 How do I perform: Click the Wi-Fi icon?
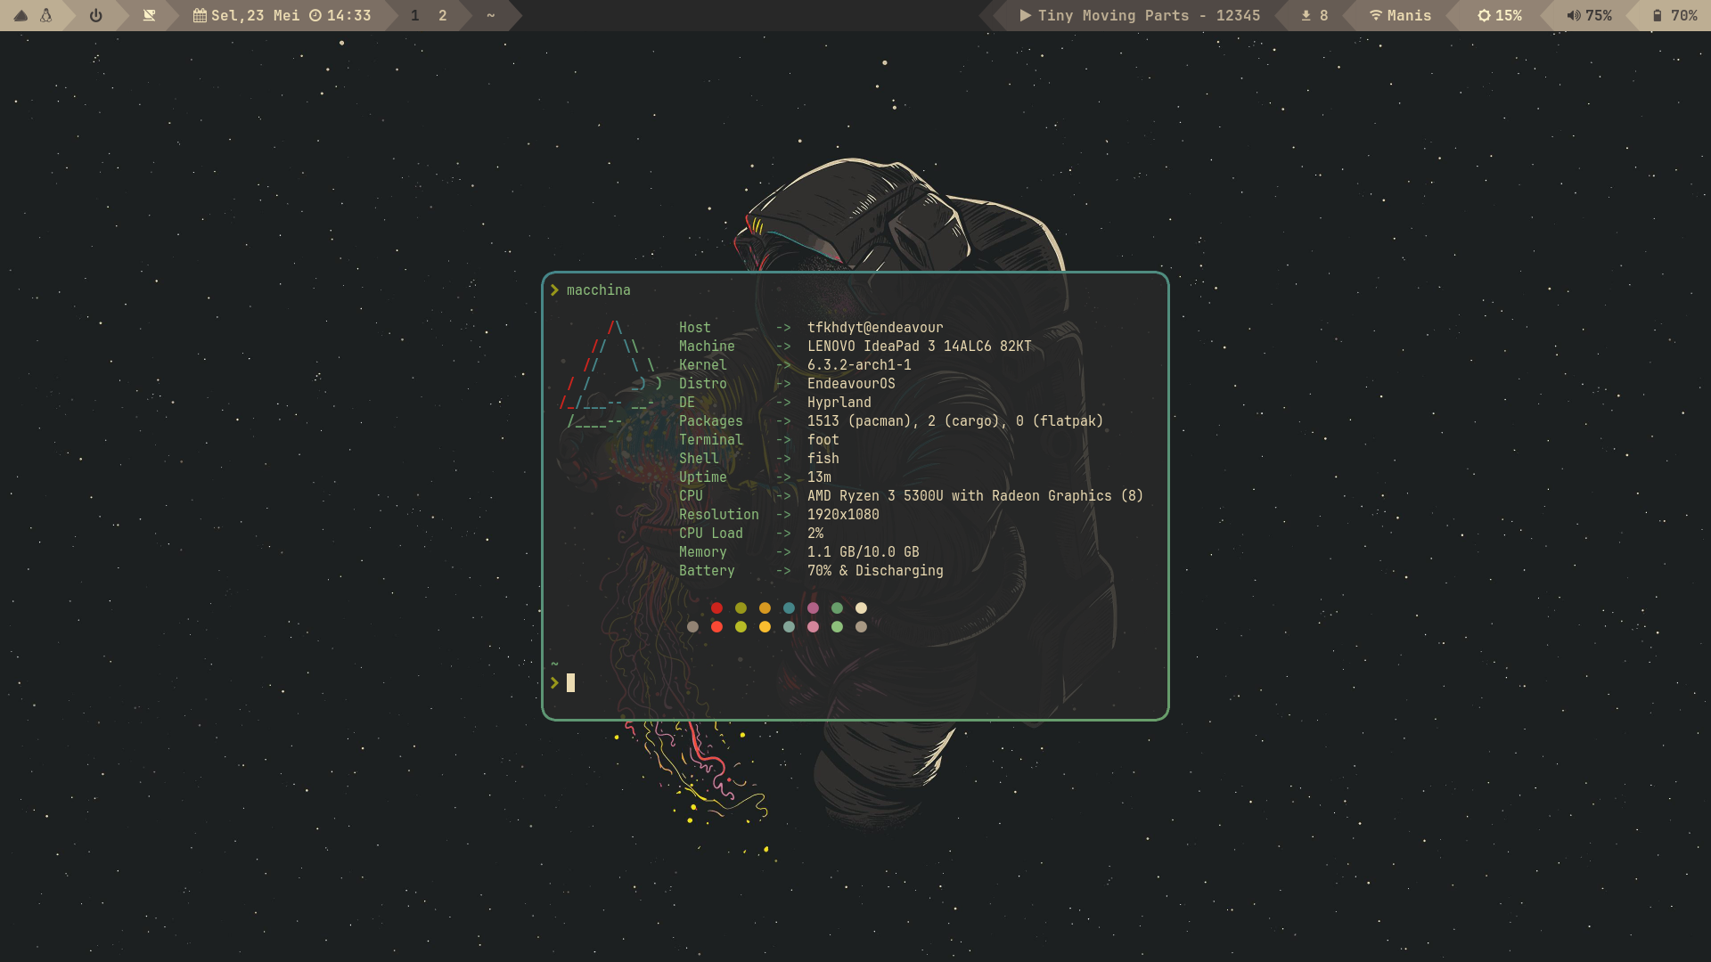[1376, 15]
